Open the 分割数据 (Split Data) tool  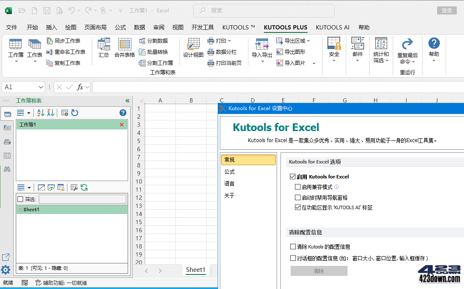tap(141, 41)
